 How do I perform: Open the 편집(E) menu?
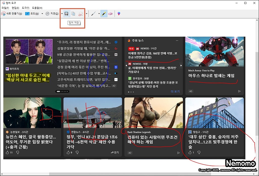(15, 8)
